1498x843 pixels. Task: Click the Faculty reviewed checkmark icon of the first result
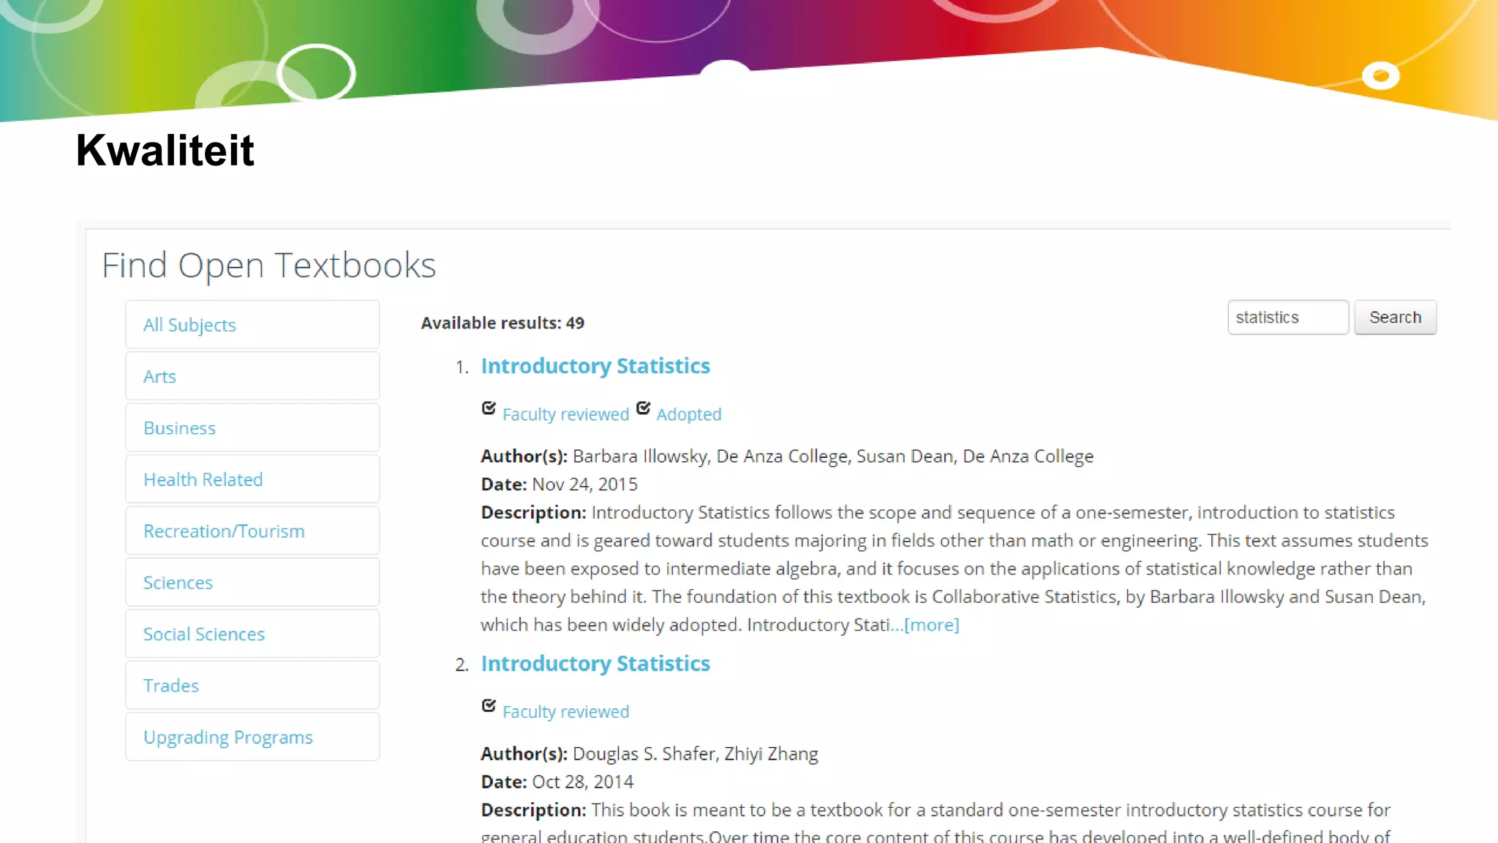pos(489,408)
